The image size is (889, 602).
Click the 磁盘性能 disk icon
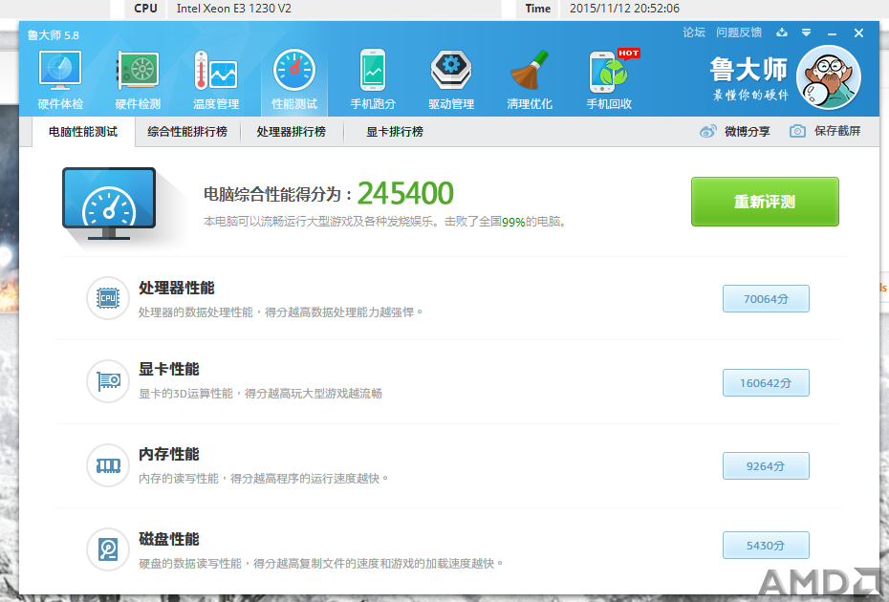coord(108,549)
